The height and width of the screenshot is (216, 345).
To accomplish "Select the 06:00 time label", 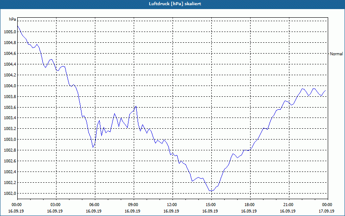I will (x=95, y=204).
